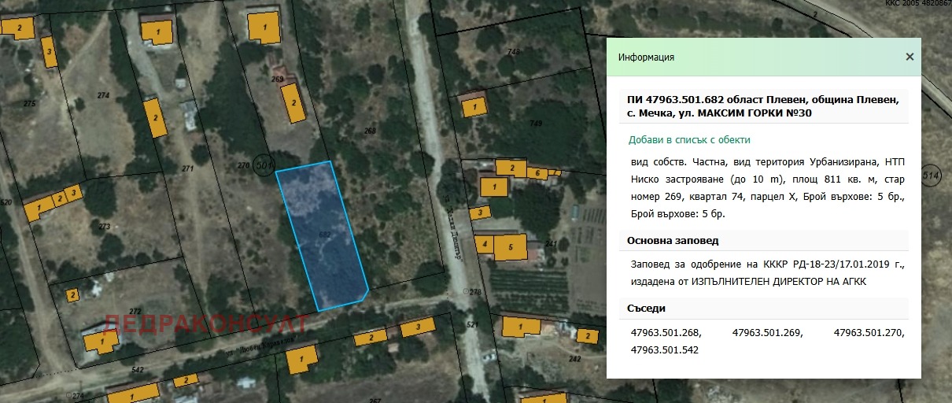Click 'Добави в списък с обекти' link
Image resolution: width=952 pixels, height=403 pixels.
click(x=688, y=140)
